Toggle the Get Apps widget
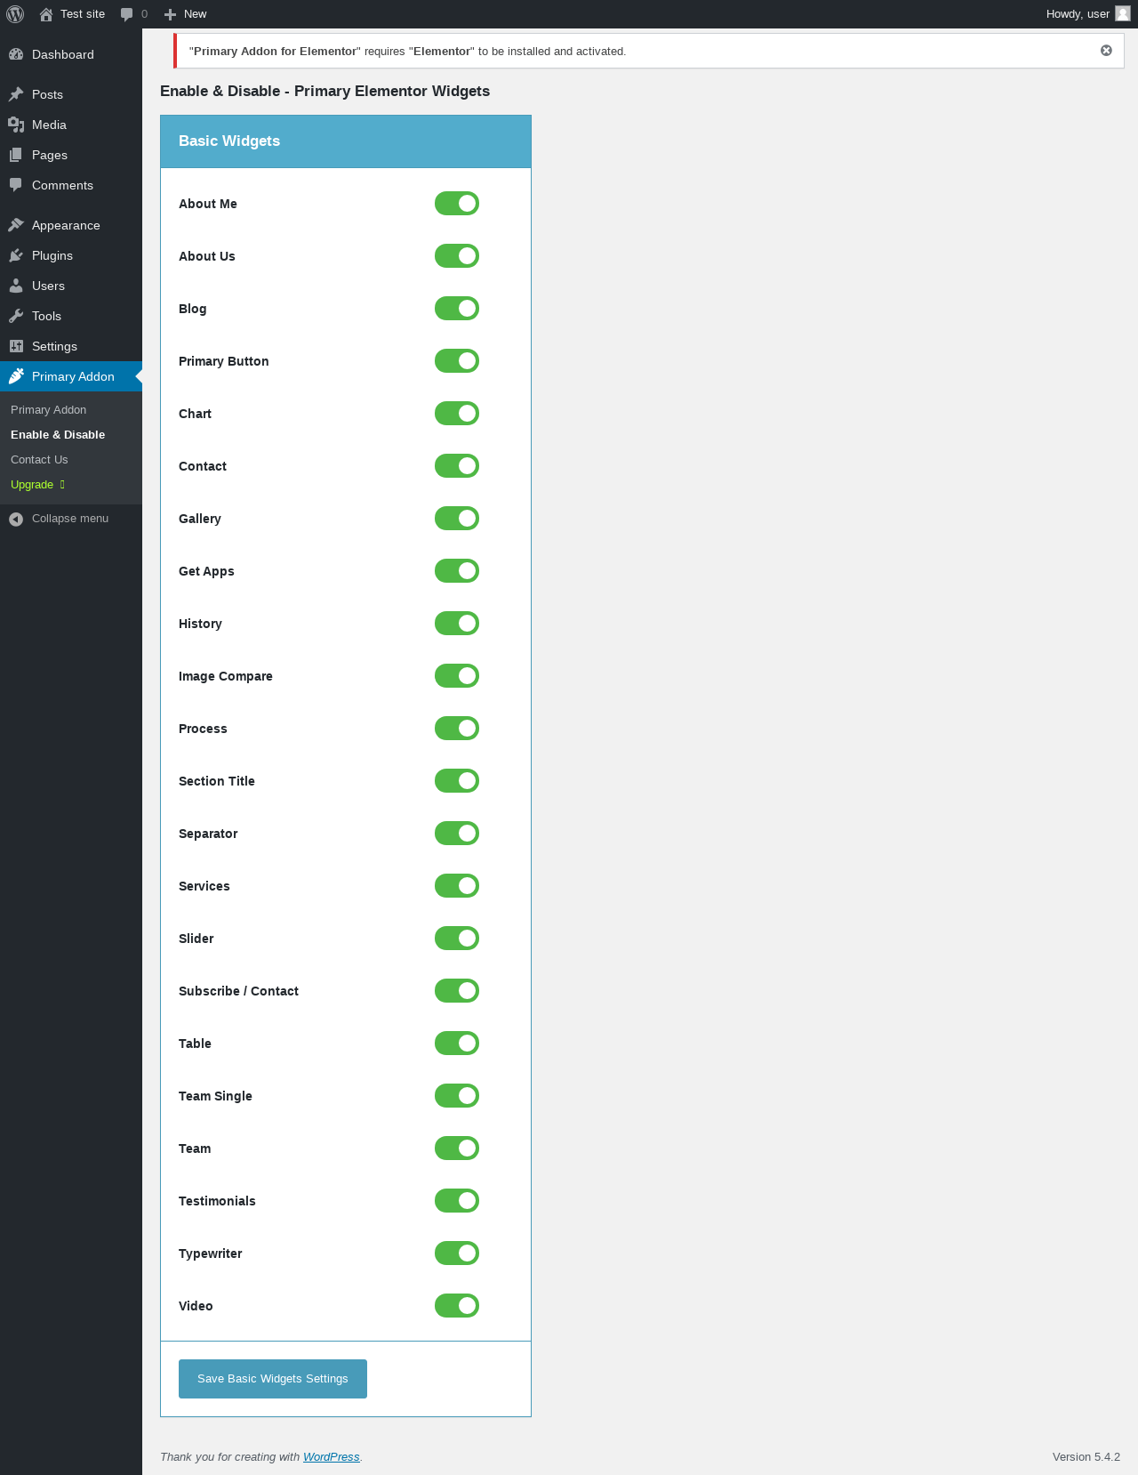This screenshot has height=1475, width=1138. [x=457, y=571]
